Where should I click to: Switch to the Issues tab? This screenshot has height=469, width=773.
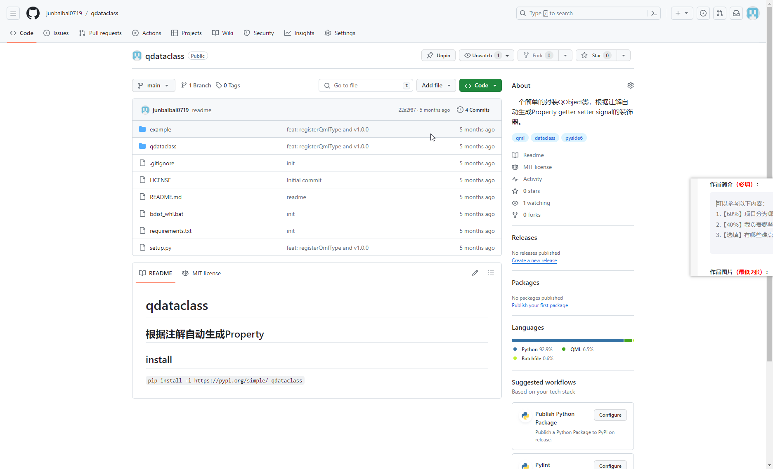[x=56, y=33]
